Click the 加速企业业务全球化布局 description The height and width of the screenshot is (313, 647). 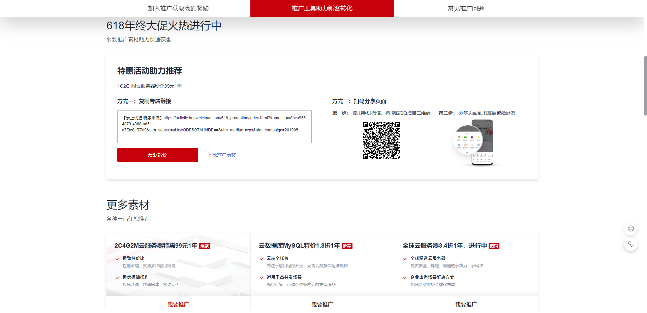point(433,285)
